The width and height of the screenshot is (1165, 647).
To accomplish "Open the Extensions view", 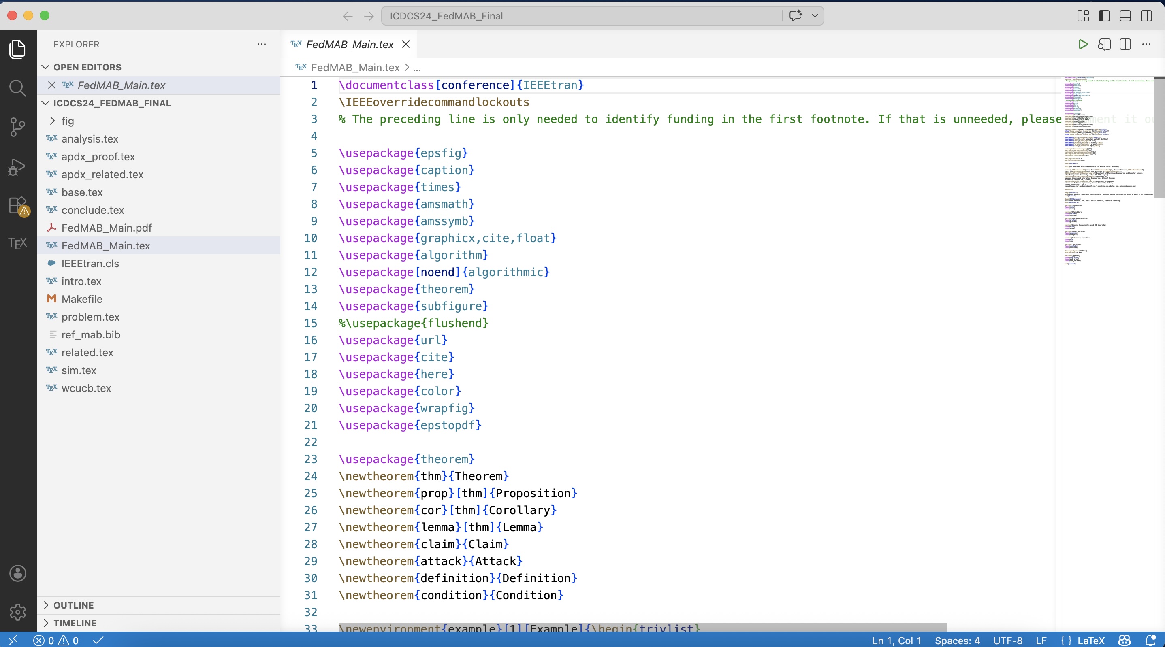I will (18, 206).
